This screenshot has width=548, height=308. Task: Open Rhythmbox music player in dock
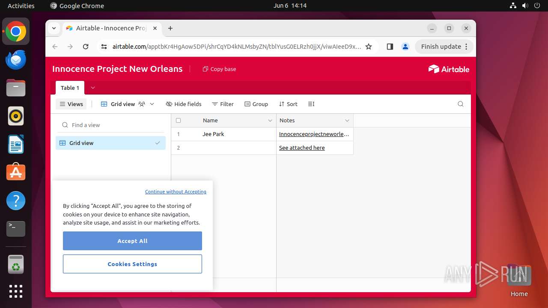click(x=16, y=116)
